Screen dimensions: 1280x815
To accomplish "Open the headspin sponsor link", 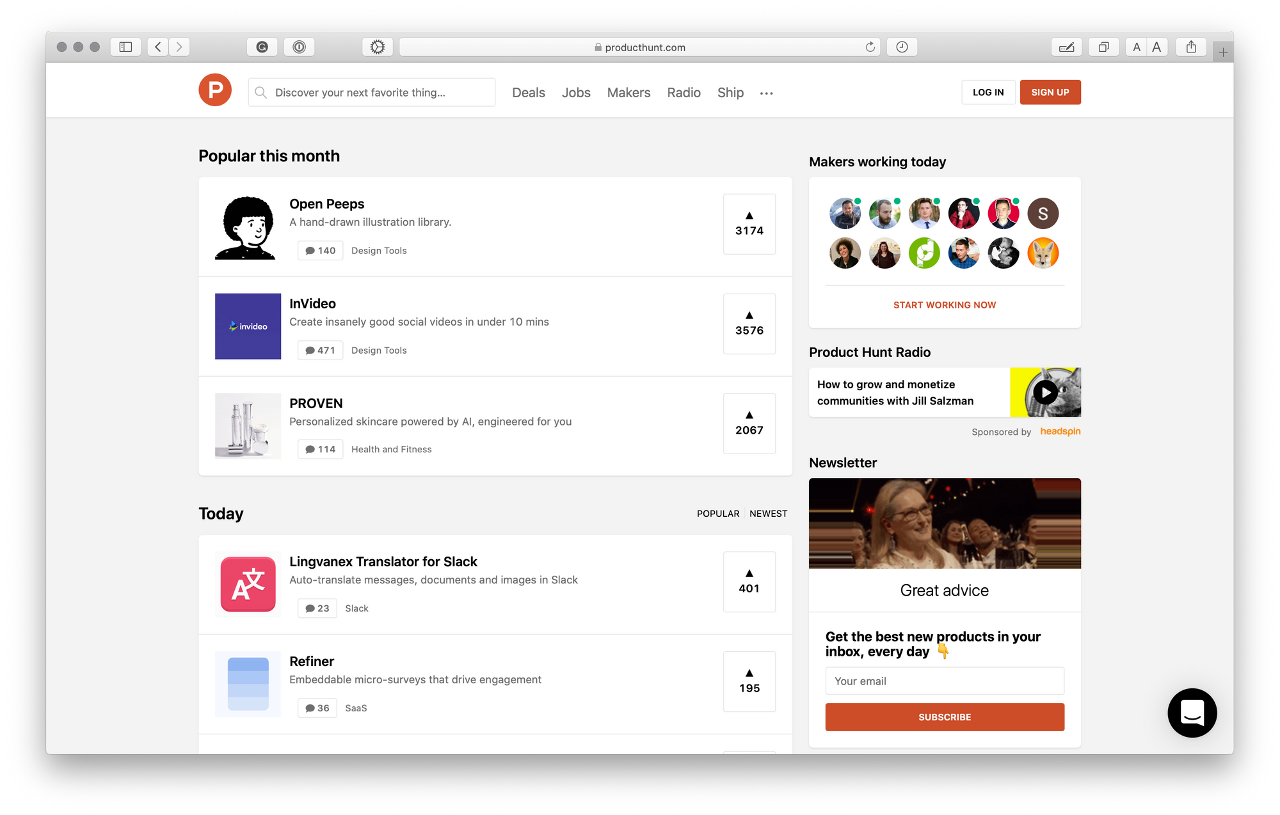I will click(x=1060, y=431).
